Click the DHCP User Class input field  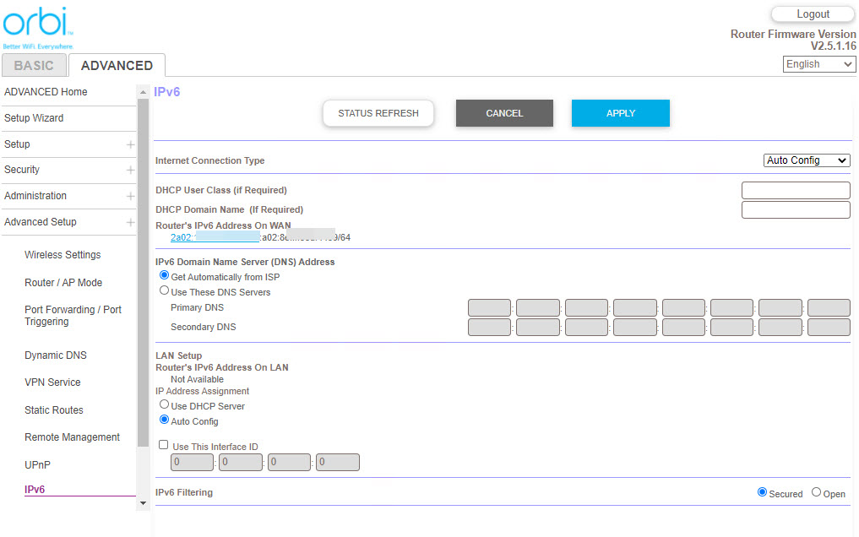pyautogui.click(x=796, y=191)
